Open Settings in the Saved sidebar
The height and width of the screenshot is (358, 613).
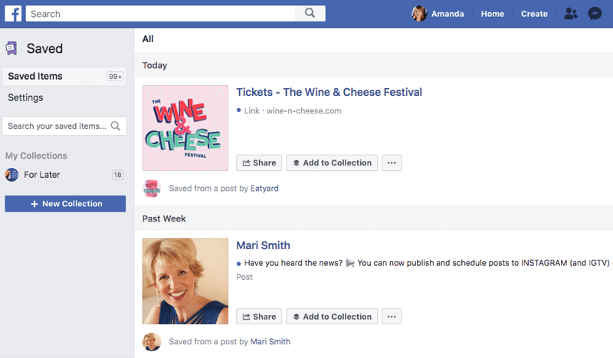[25, 97]
